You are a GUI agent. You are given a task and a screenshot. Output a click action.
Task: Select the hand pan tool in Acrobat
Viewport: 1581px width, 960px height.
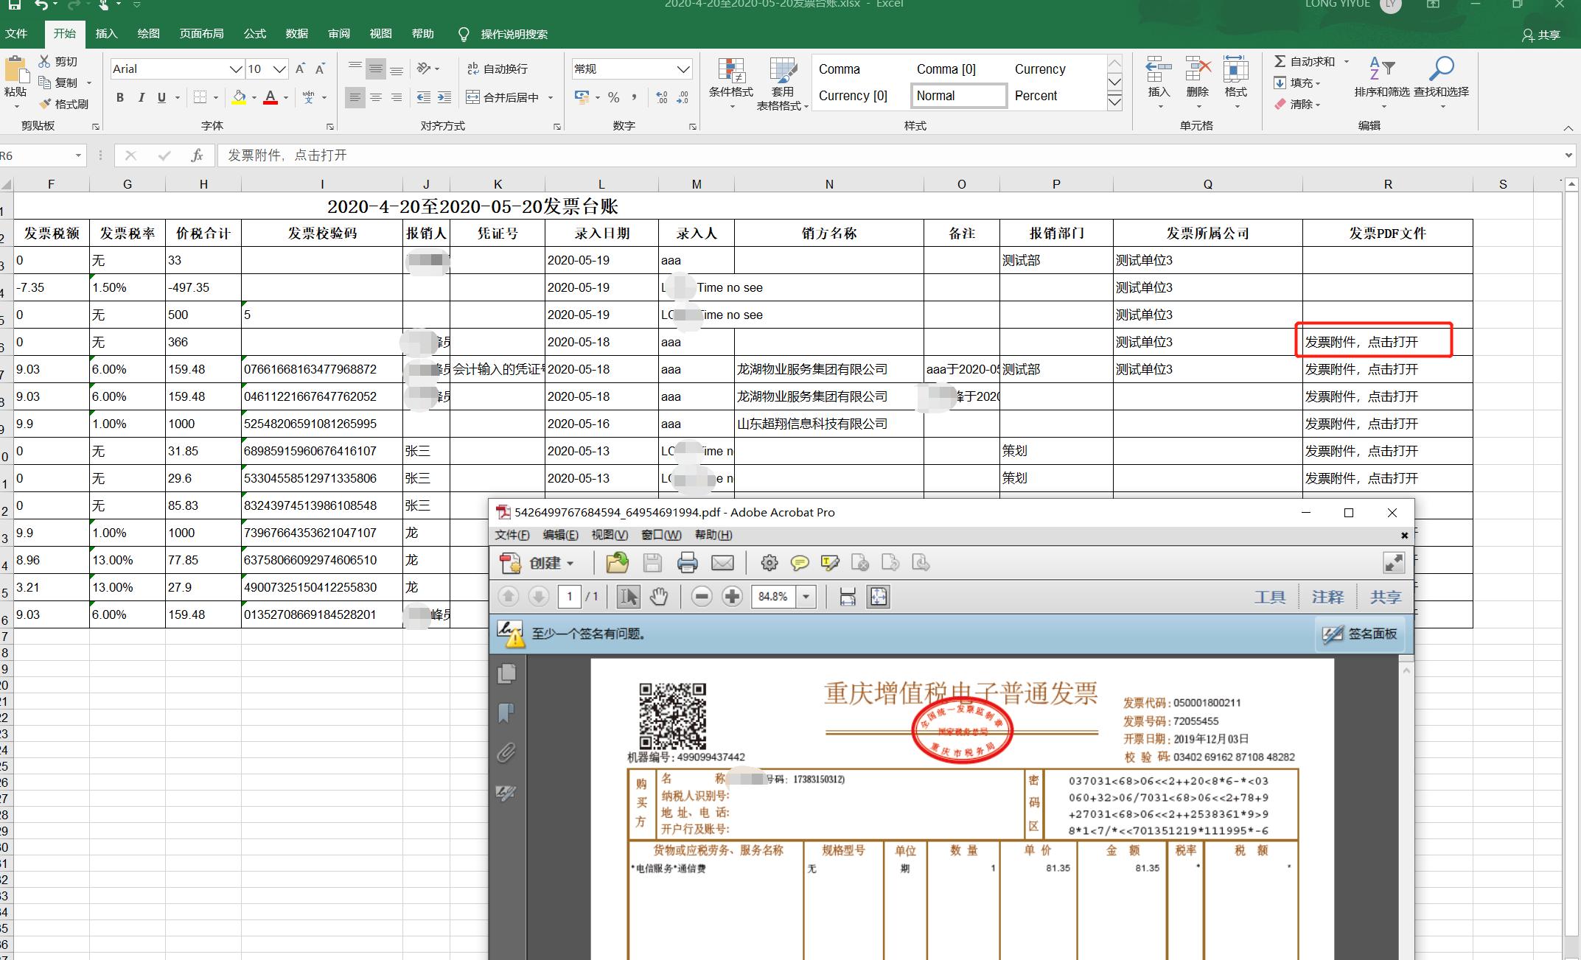(659, 597)
